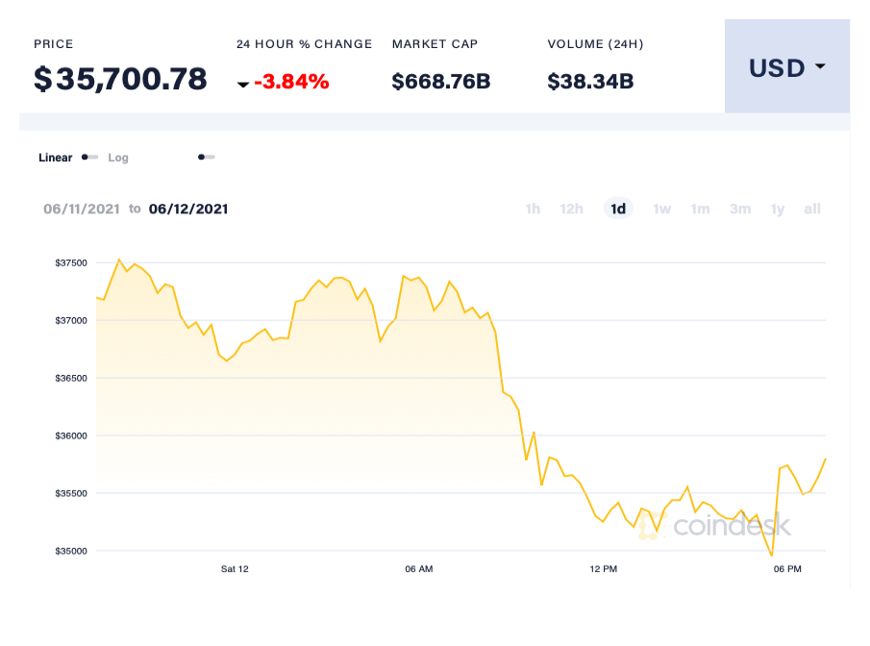Viewport: 870px width, 646px height.
Task: Select the 12h time range
Action: click(572, 209)
